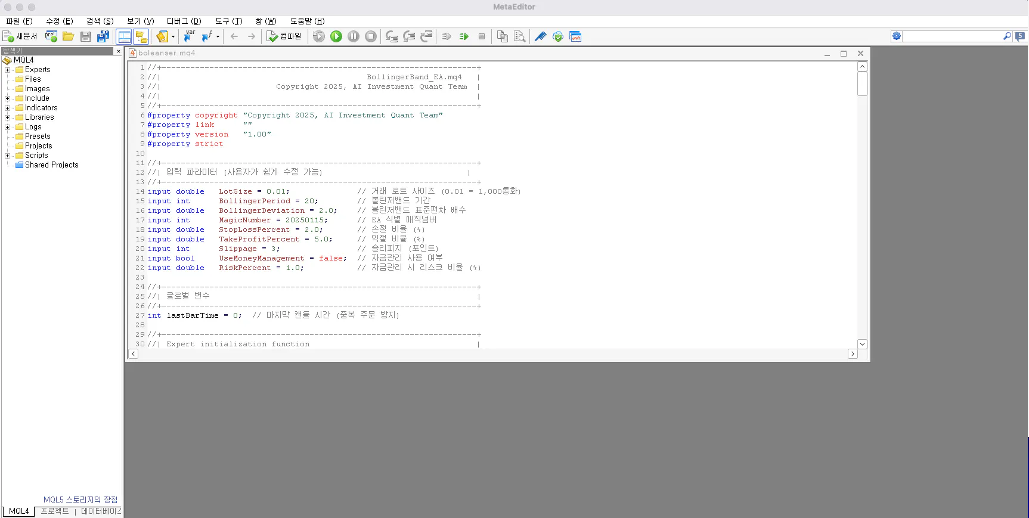Select the Shared Projects folder
Image resolution: width=1029 pixels, height=518 pixels.
pyautogui.click(x=51, y=165)
